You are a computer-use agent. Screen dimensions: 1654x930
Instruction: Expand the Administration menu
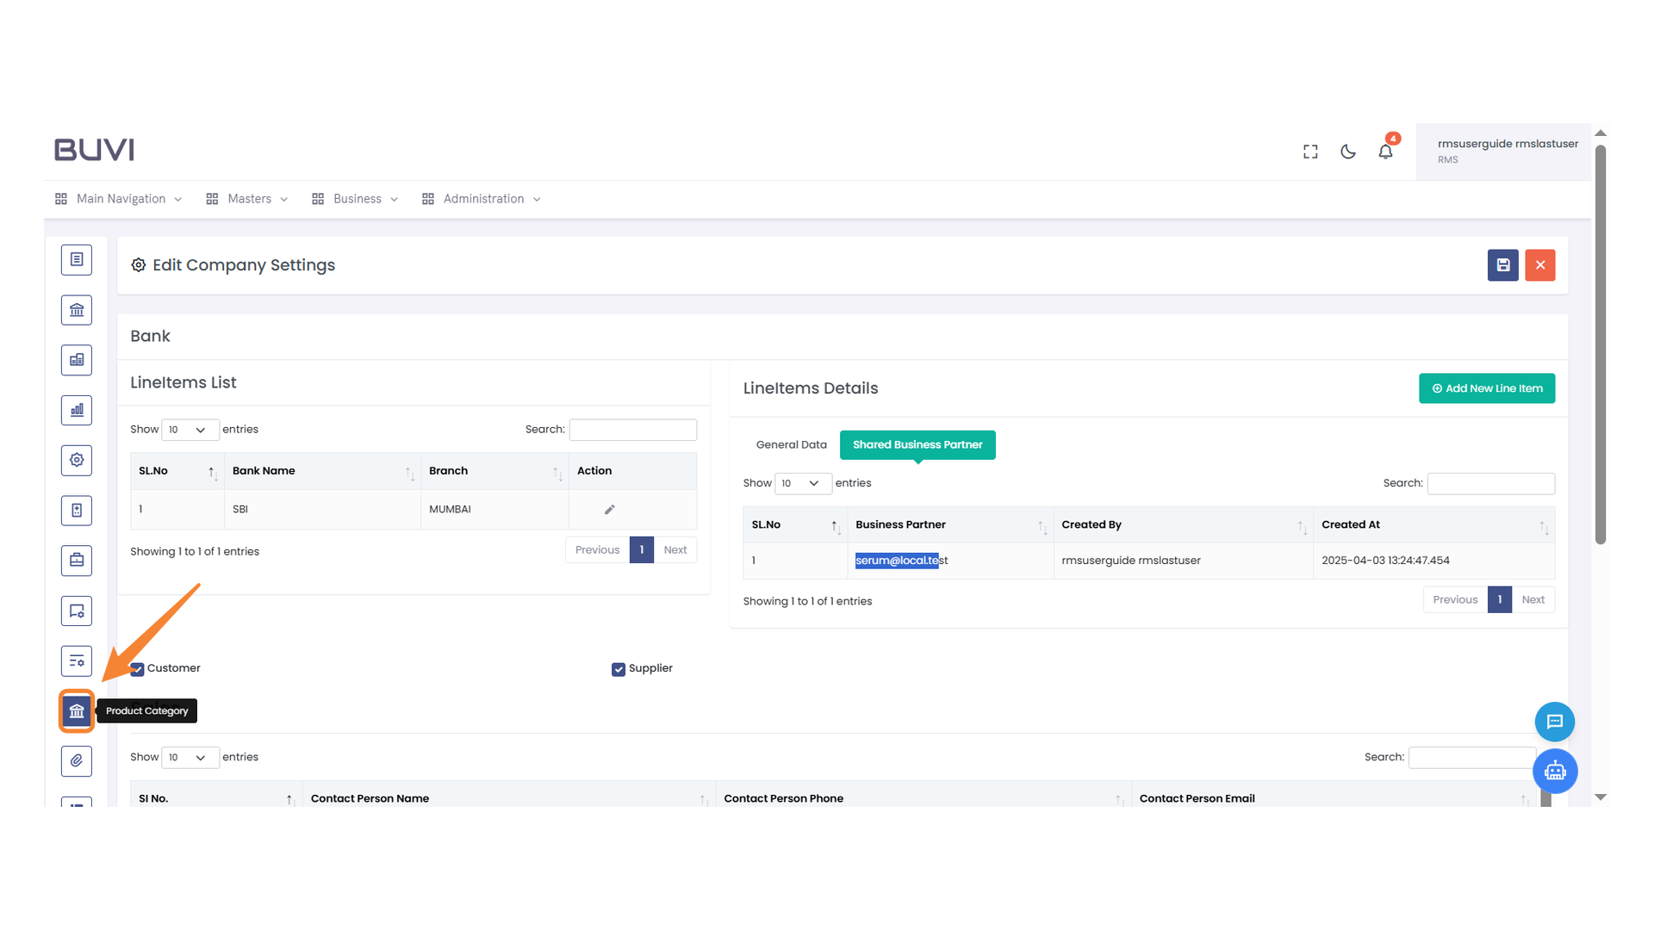click(x=481, y=198)
